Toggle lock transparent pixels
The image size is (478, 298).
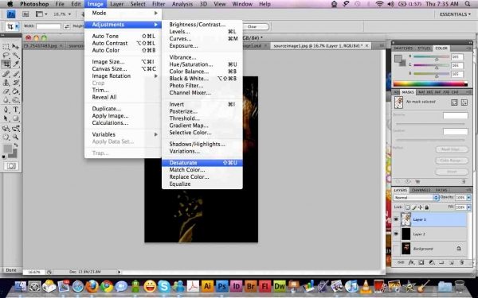click(x=407, y=207)
